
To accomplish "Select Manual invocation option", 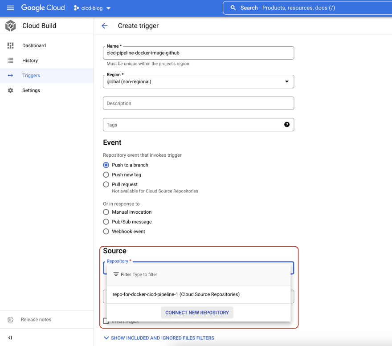I will 106,212.
